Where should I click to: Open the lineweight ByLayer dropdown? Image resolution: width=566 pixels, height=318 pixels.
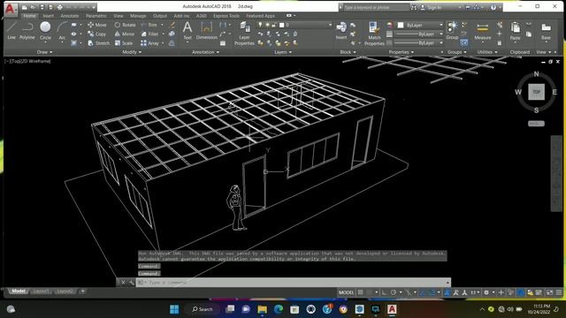click(x=419, y=34)
